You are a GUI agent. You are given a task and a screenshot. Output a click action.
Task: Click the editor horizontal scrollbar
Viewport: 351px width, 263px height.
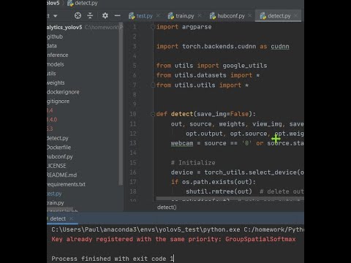tap(230, 199)
